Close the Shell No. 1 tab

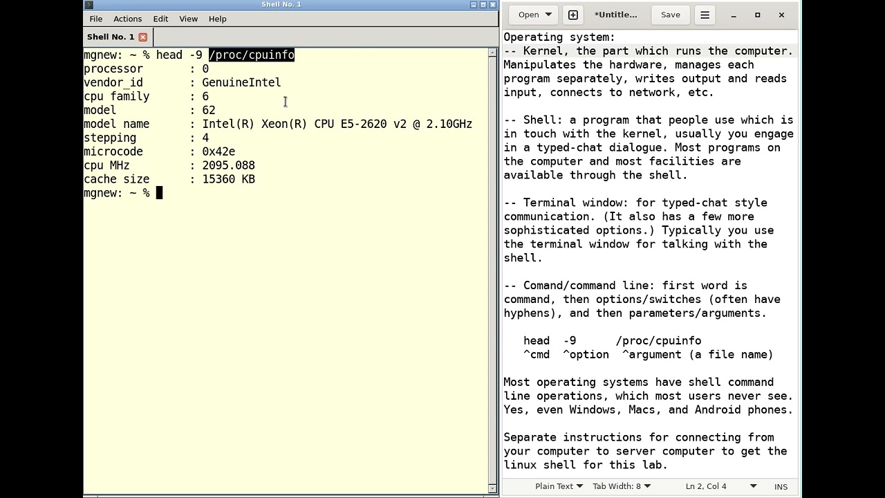click(142, 37)
